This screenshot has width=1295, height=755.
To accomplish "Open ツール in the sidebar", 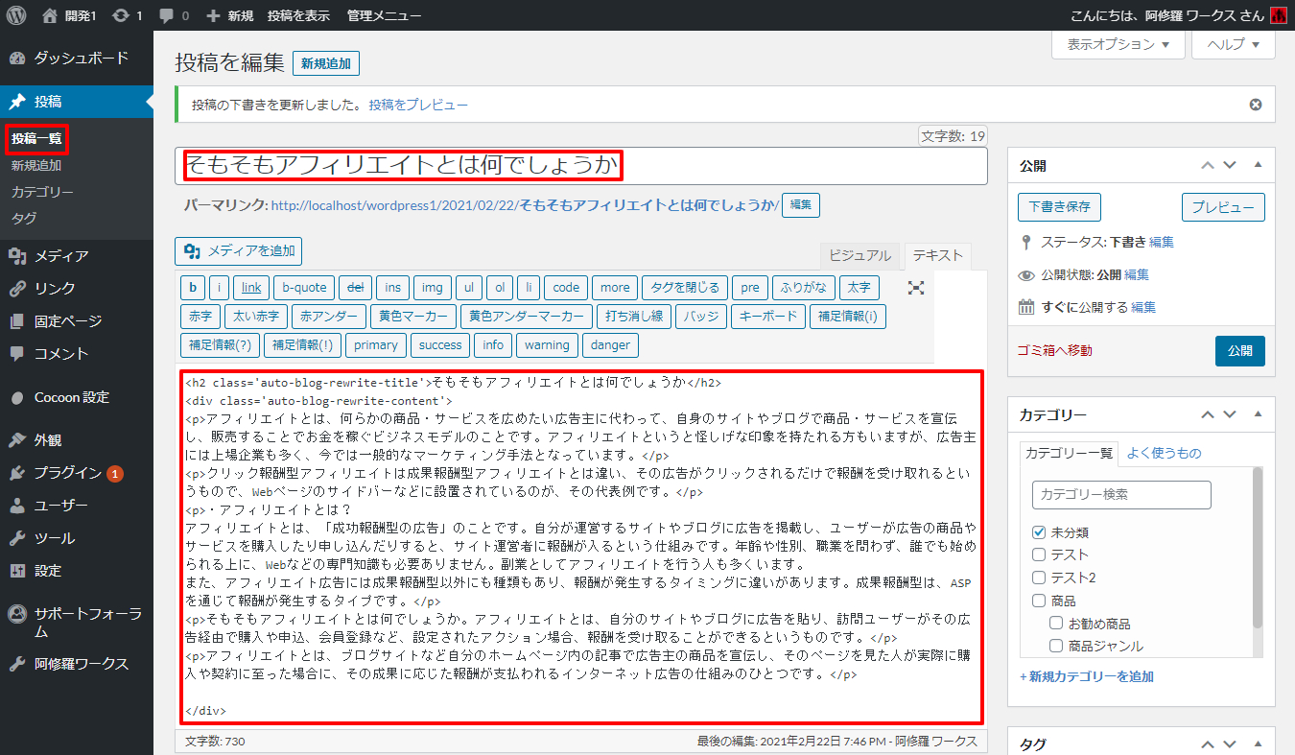I will (77, 538).
